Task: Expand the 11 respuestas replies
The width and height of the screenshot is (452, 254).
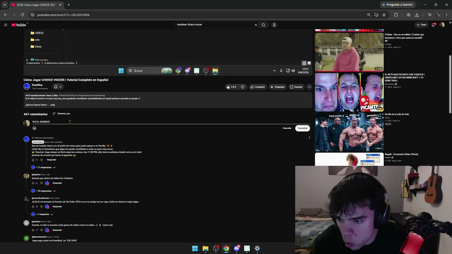Action: click(x=44, y=167)
